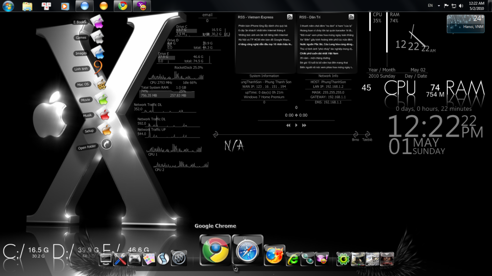Open the taskbar clock showing 12:22 AM
Screen dimensions: 492x276
(x=476, y=6)
